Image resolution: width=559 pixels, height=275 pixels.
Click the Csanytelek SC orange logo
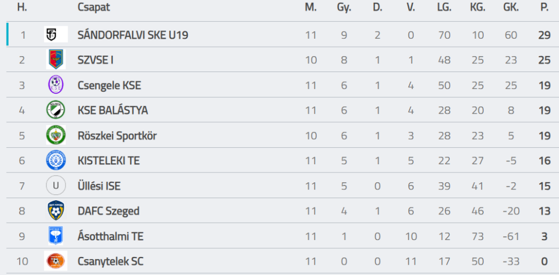pos(56,261)
